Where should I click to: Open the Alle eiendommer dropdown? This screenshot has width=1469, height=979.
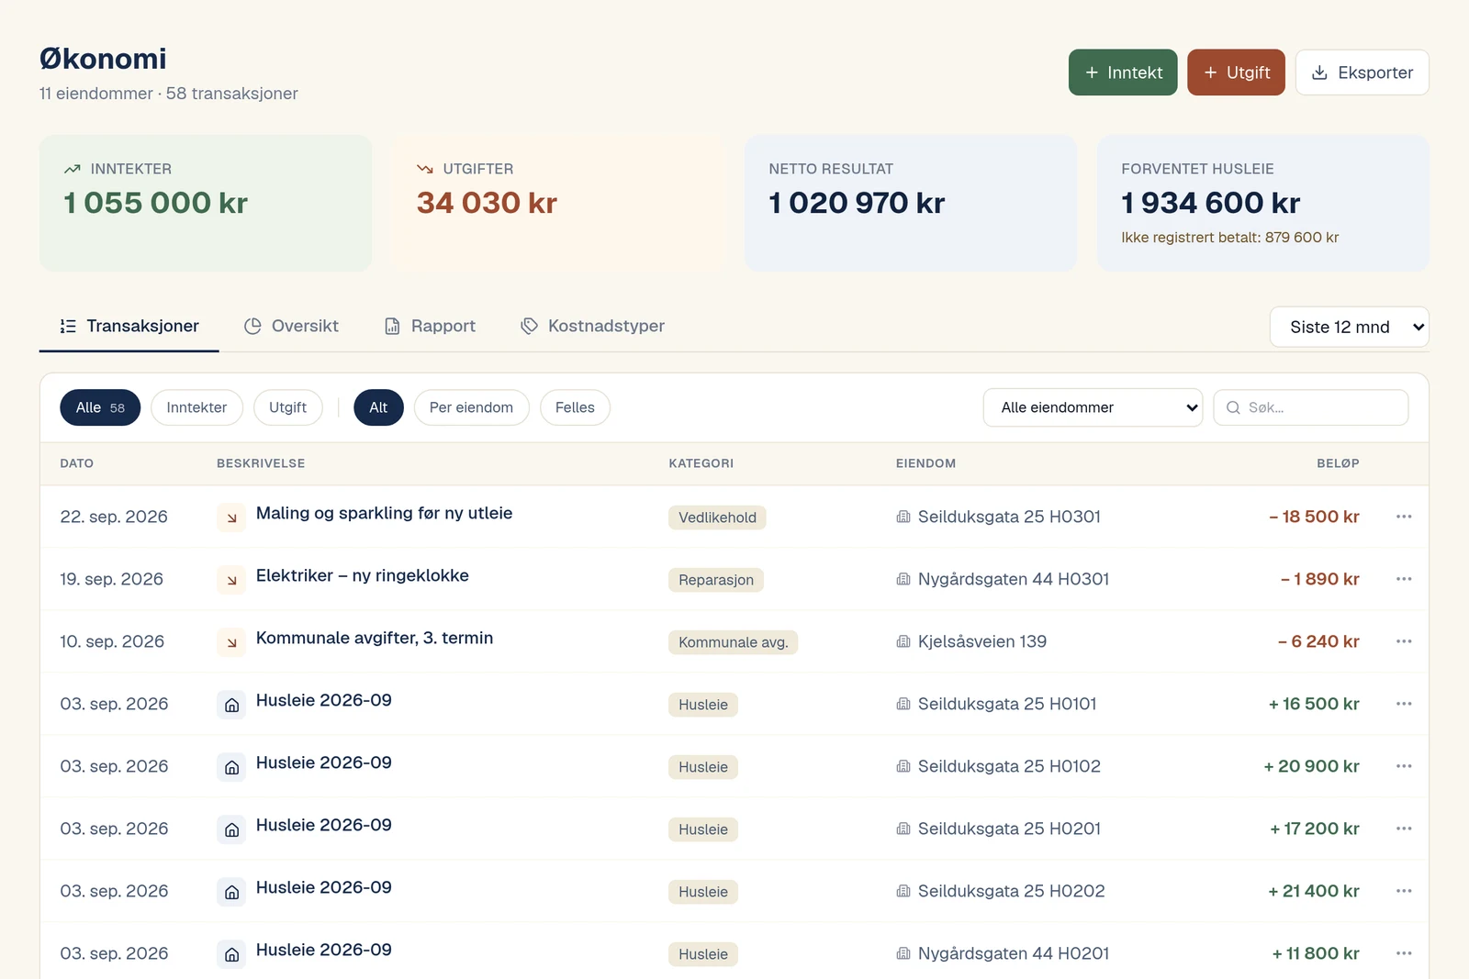pyautogui.click(x=1093, y=407)
